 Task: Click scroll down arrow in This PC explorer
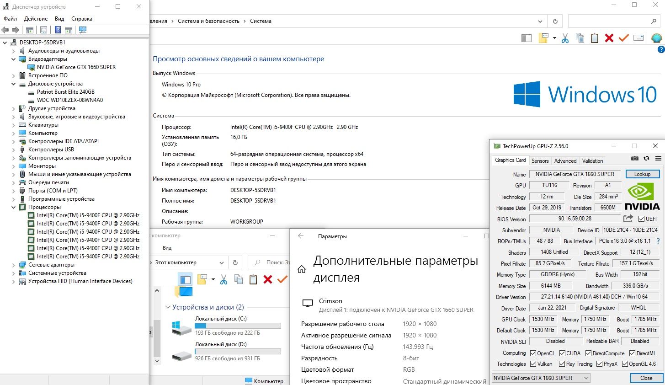point(157,361)
